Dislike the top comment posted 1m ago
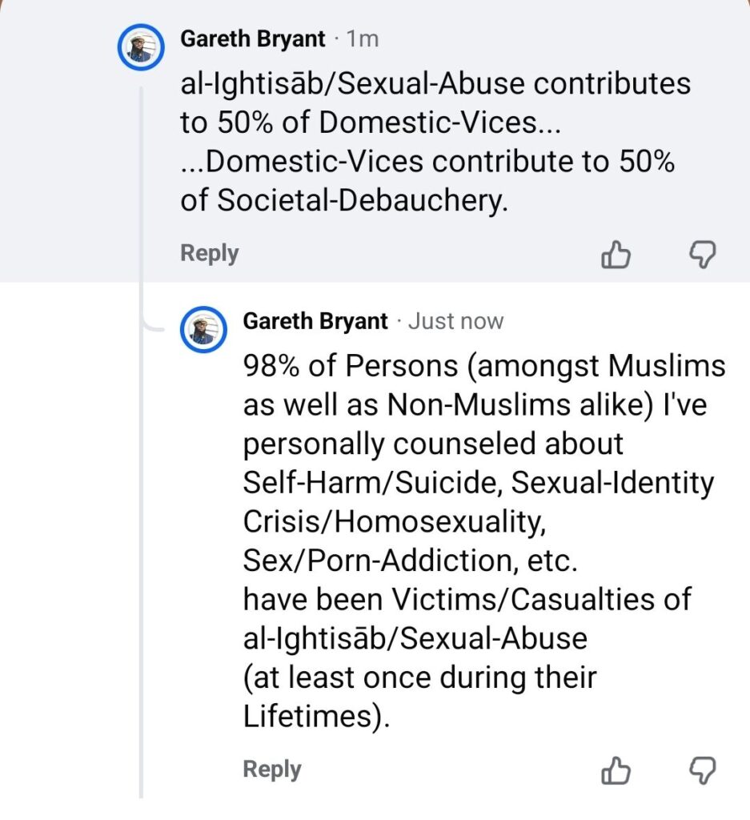Screen dimensions: 750x820 (703, 255)
